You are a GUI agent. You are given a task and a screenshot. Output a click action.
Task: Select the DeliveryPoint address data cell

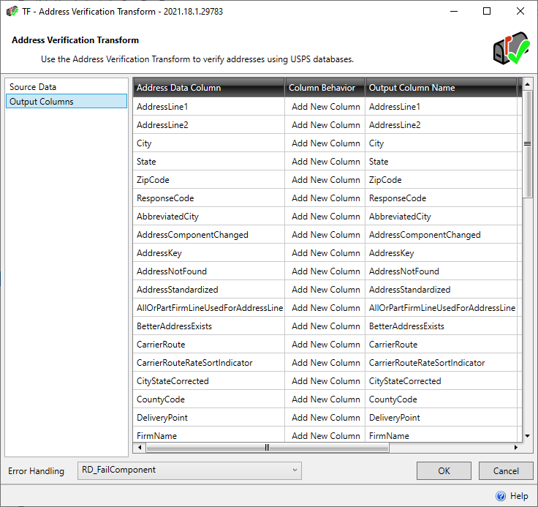click(208, 417)
